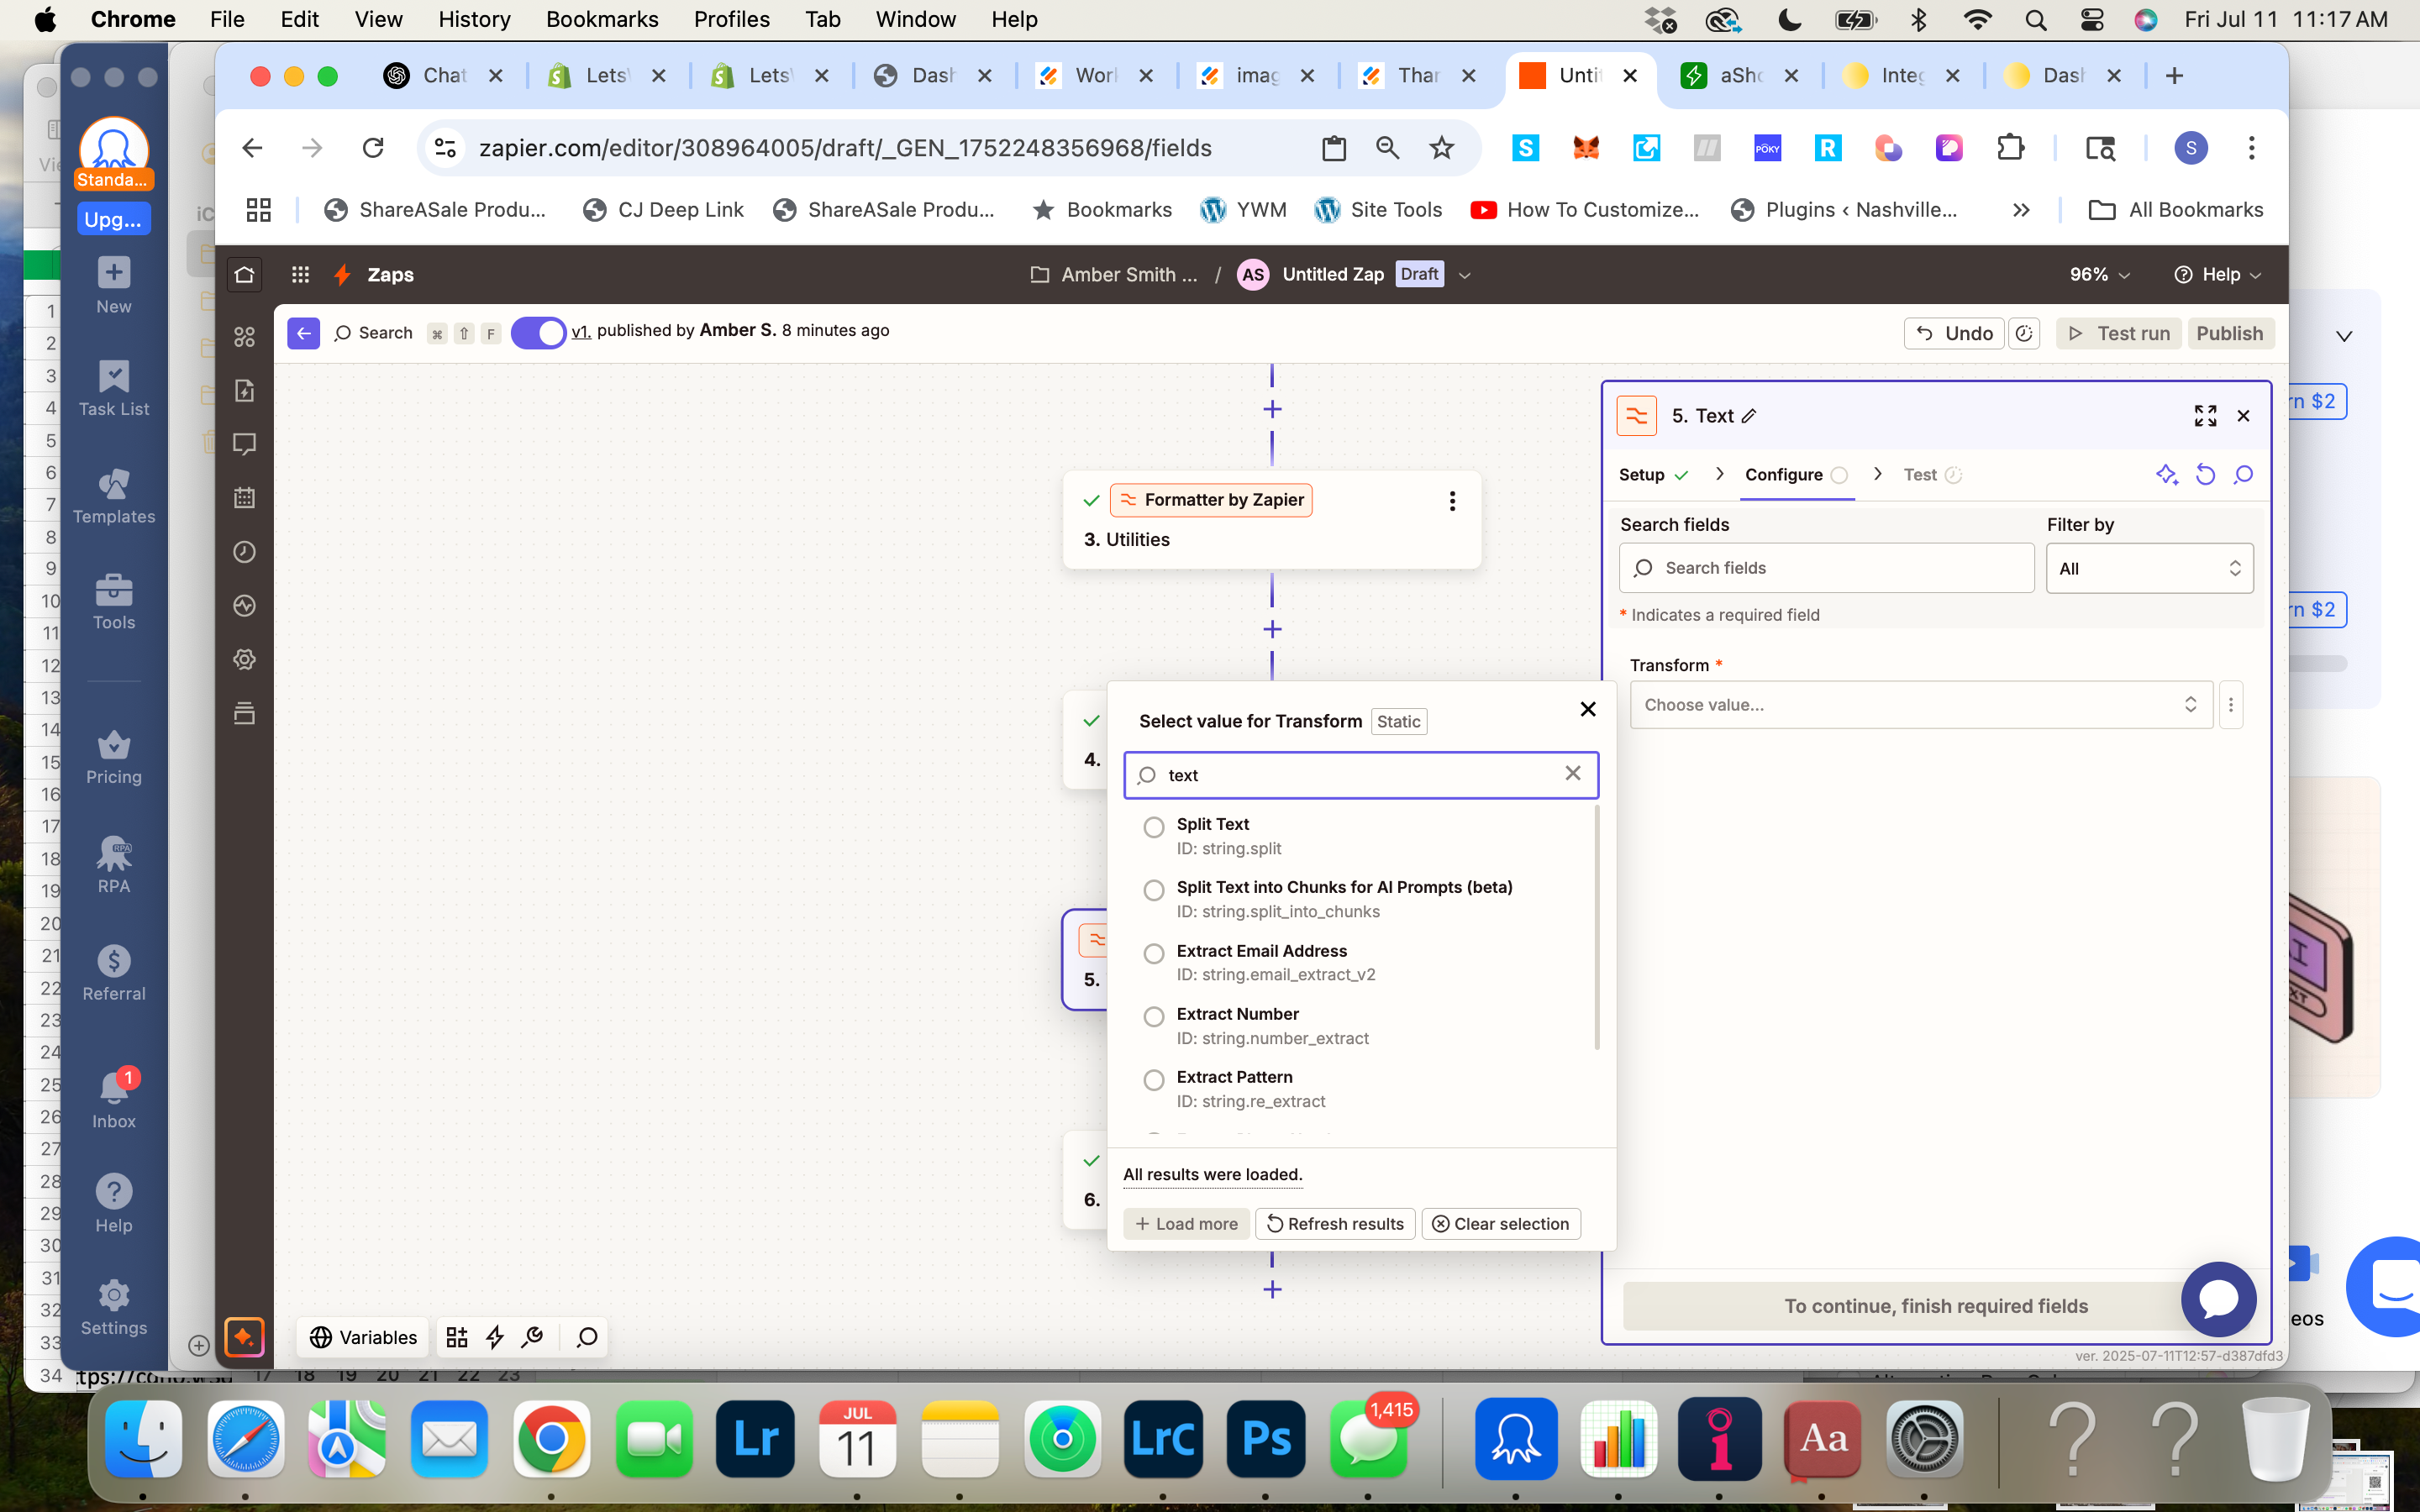The image size is (2420, 1512).
Task: Click the Refresh results button
Action: tap(1334, 1224)
